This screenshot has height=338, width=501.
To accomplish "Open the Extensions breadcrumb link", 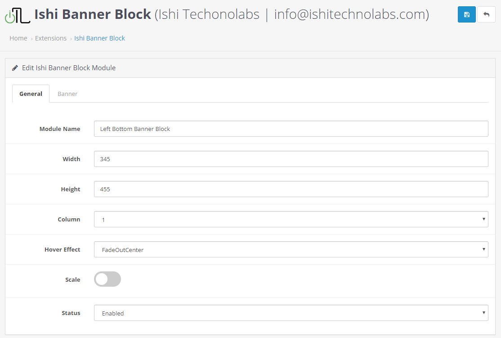I will tap(51, 38).
